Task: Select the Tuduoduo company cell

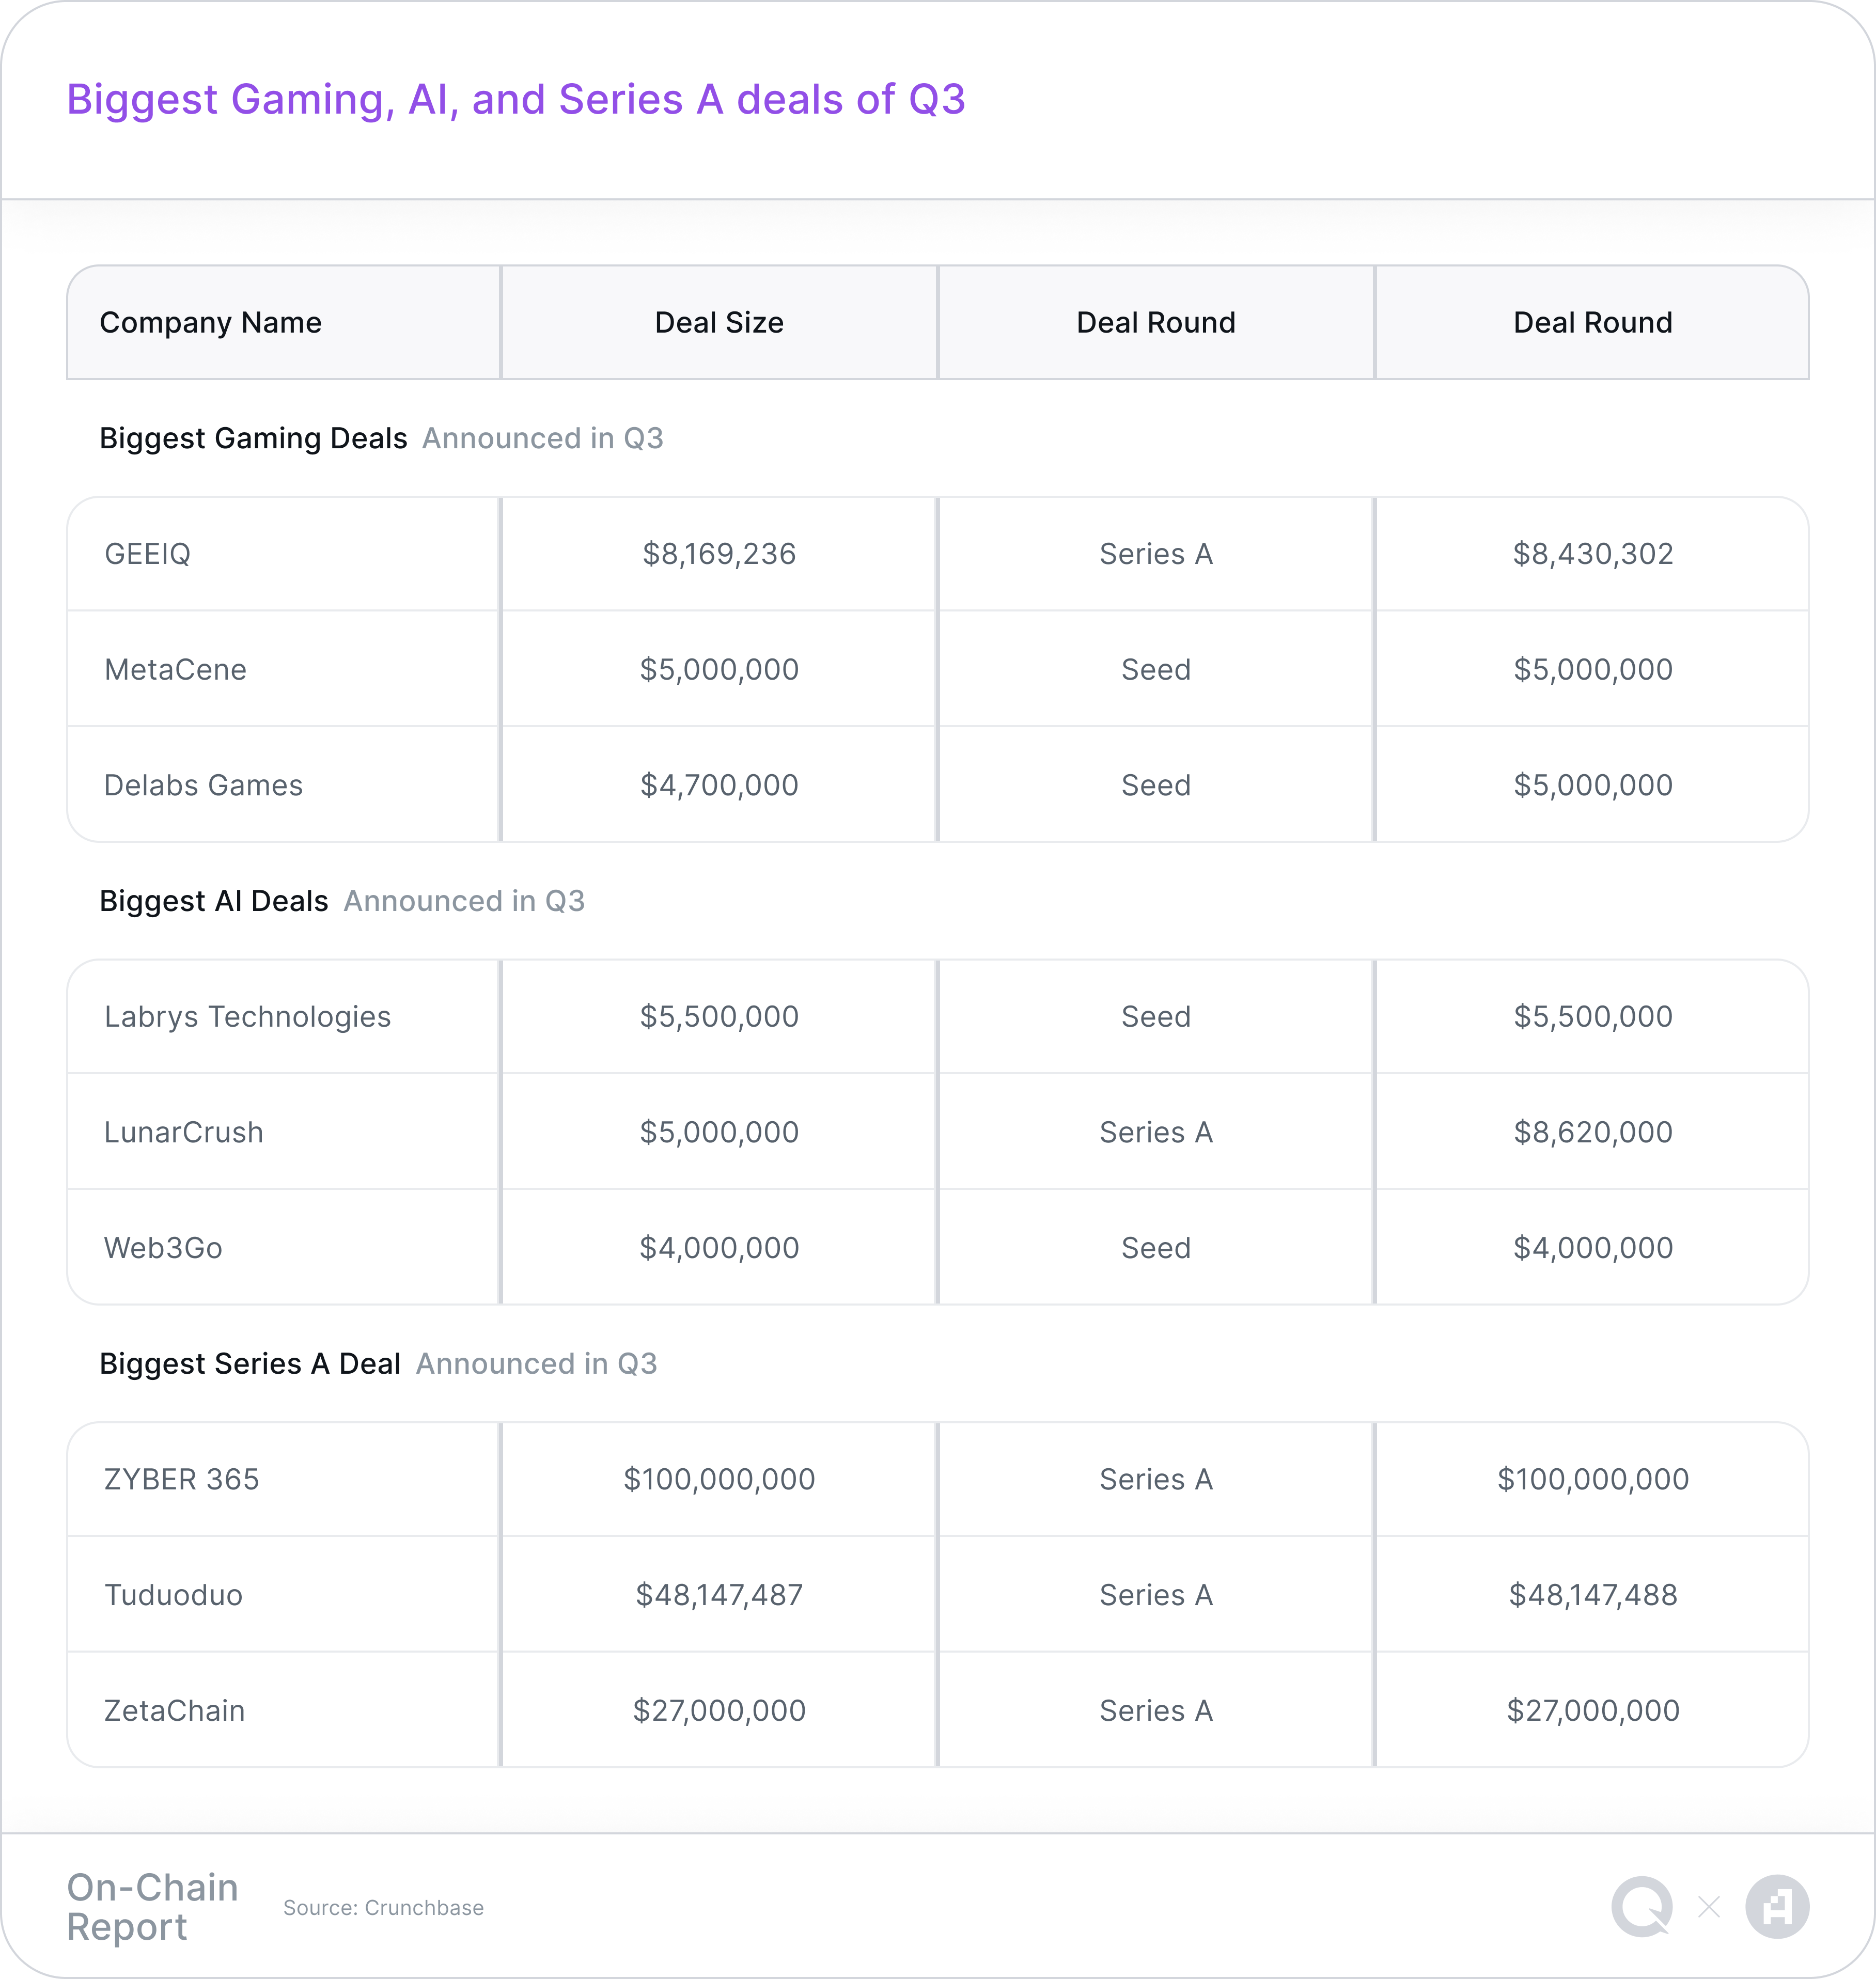Action: pos(283,1595)
